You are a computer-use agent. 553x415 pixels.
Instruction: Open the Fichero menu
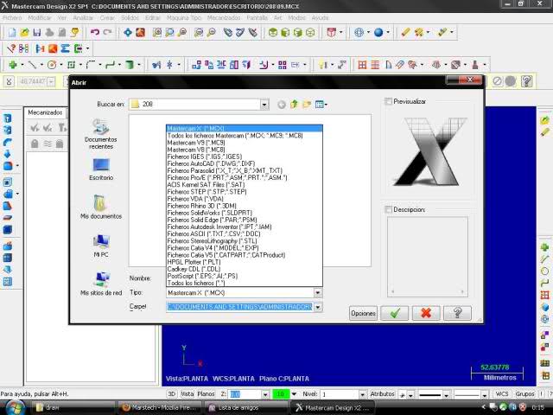point(12,17)
